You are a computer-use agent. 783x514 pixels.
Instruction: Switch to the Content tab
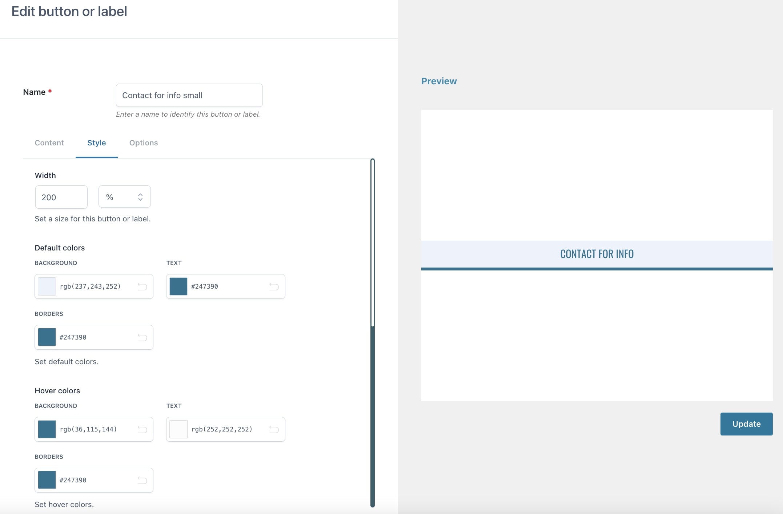coord(49,143)
